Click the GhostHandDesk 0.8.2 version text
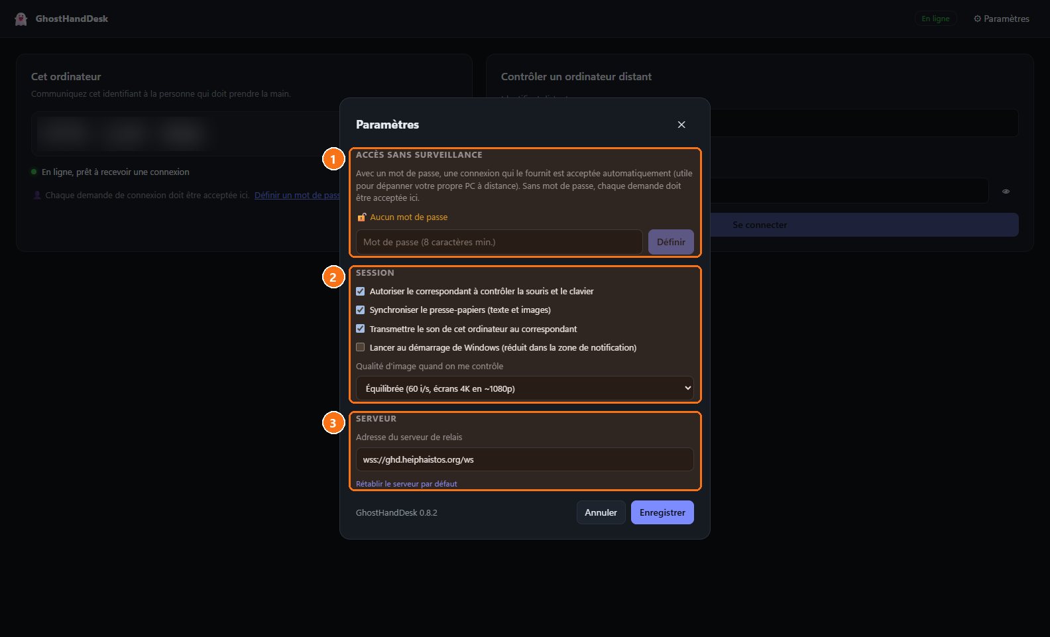This screenshot has width=1050, height=637. tap(396, 512)
